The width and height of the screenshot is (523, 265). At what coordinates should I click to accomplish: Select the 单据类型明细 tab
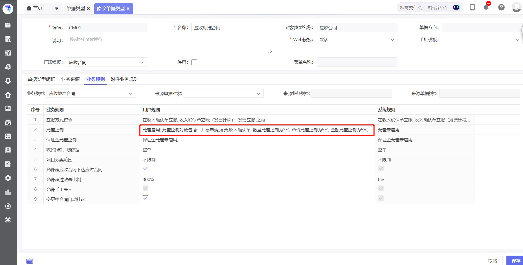click(41, 79)
